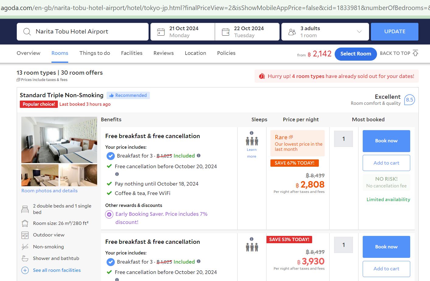The width and height of the screenshot is (430, 281).
Task: Click the Popular choice! label
Action: (x=39, y=104)
